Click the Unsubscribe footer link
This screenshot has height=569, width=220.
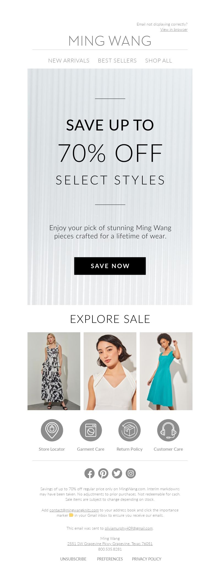(x=73, y=559)
